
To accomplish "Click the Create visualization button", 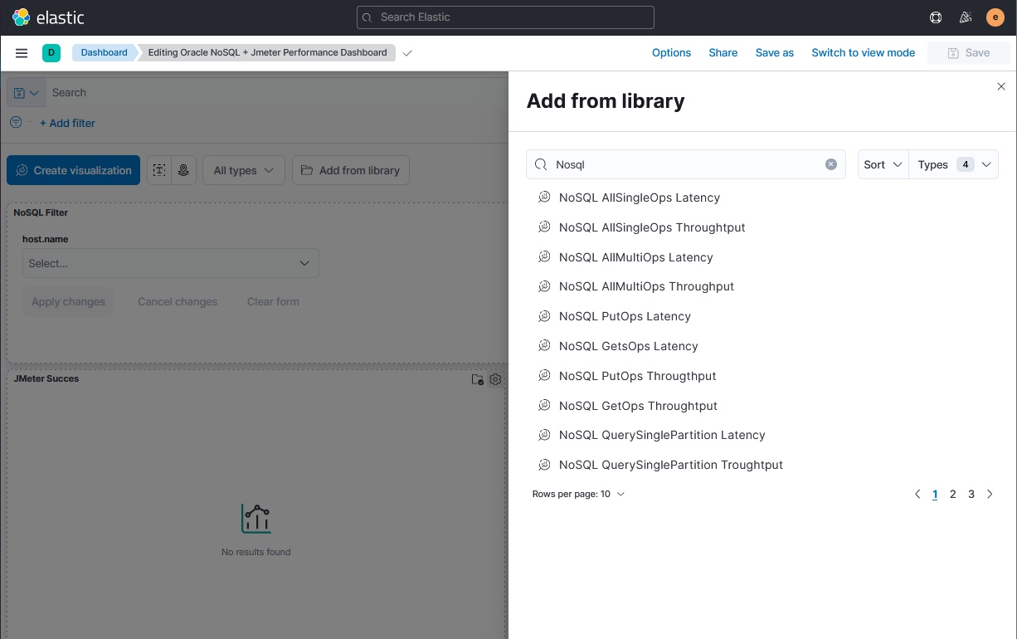I will (74, 170).
